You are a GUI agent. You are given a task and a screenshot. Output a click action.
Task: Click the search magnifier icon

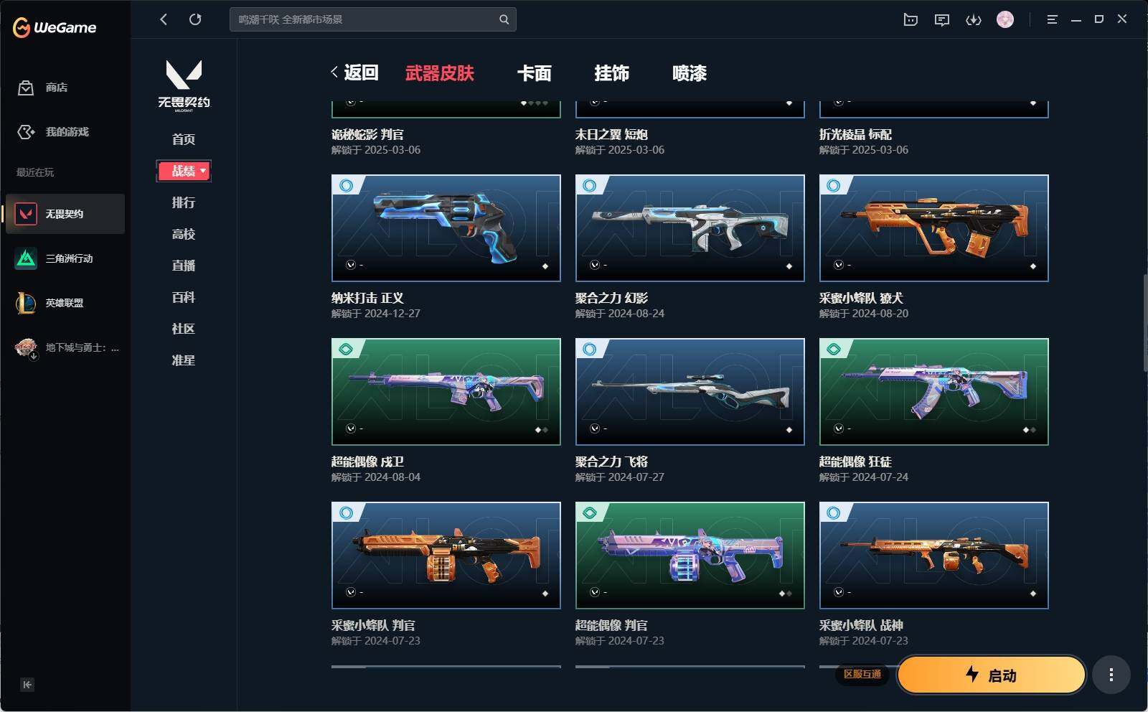504,19
